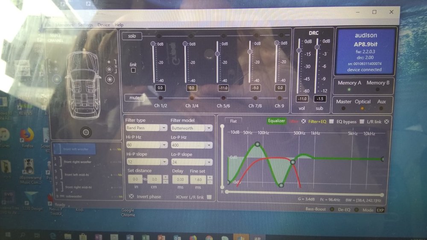Open Excel from the taskbar
The width and height of the screenshot is (427, 240).
146,237
